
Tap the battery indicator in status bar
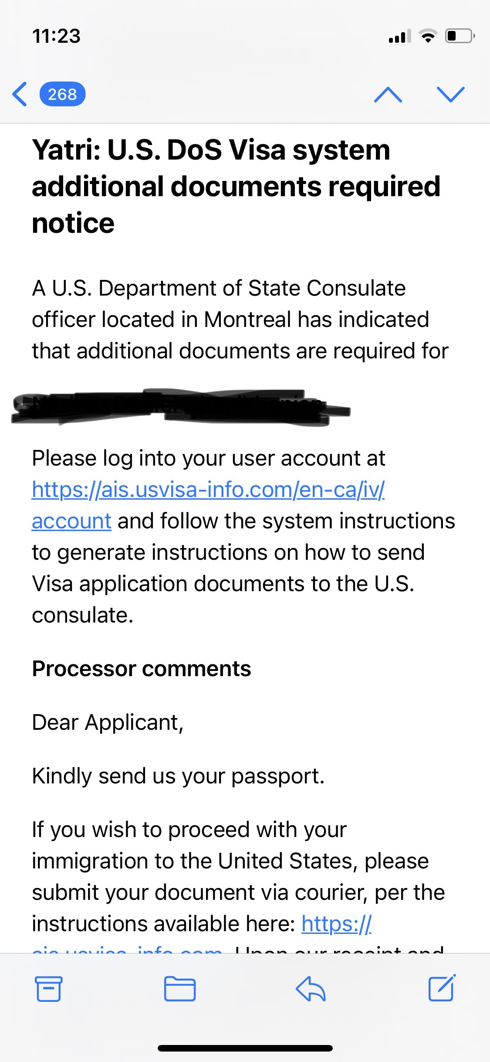pyautogui.click(x=460, y=36)
